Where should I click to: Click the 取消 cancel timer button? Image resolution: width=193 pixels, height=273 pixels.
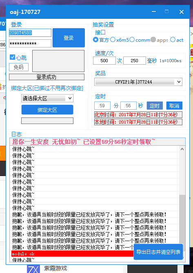click(x=174, y=106)
